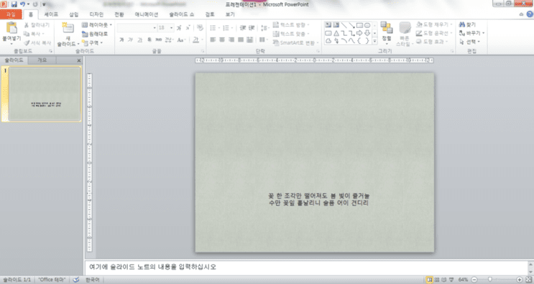The height and width of the screenshot is (284, 534).
Task: Click the Reset (원래대로) slide button
Action: click(95, 34)
